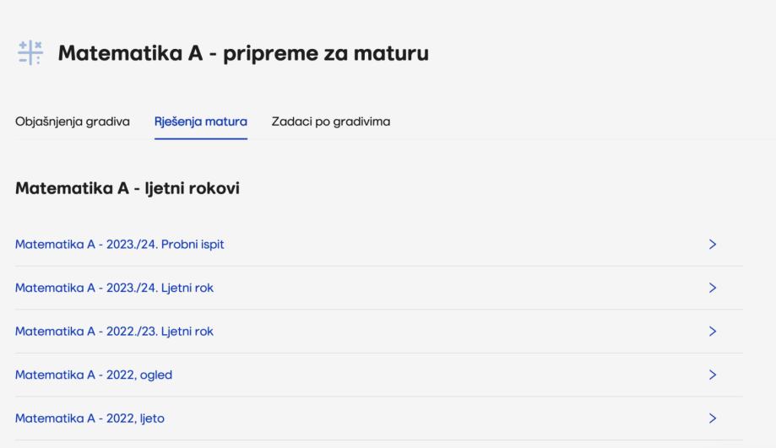Open the Zadaci po gradivima tab
776x448 pixels.
[330, 121]
